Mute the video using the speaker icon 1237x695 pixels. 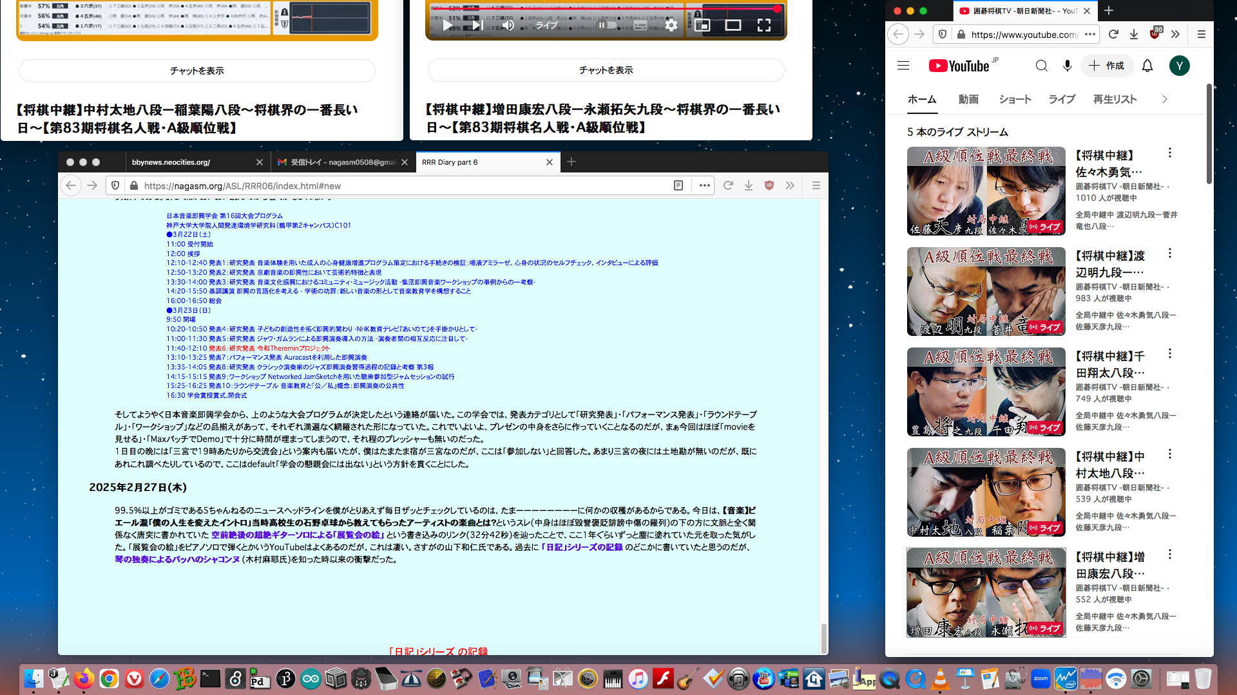(x=508, y=25)
